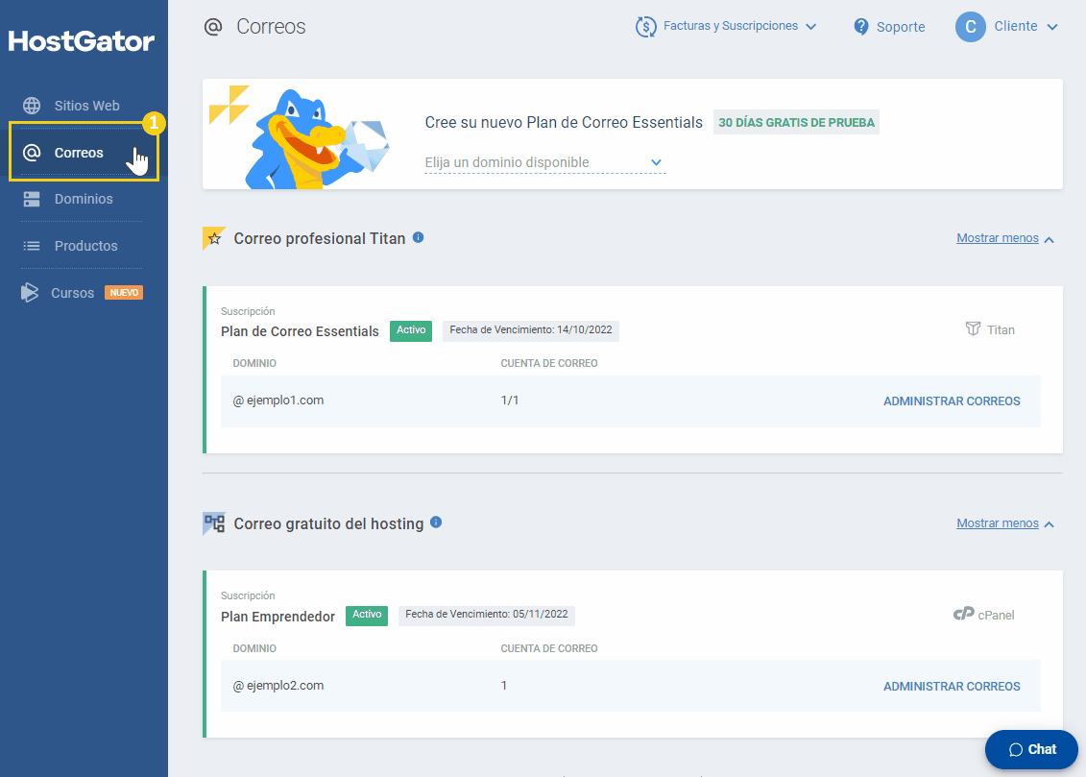The image size is (1086, 777).
Task: Click the list icon beside Productos
Action: 32,246
